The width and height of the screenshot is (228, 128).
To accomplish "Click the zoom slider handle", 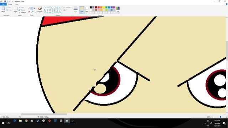I will click(221, 117).
